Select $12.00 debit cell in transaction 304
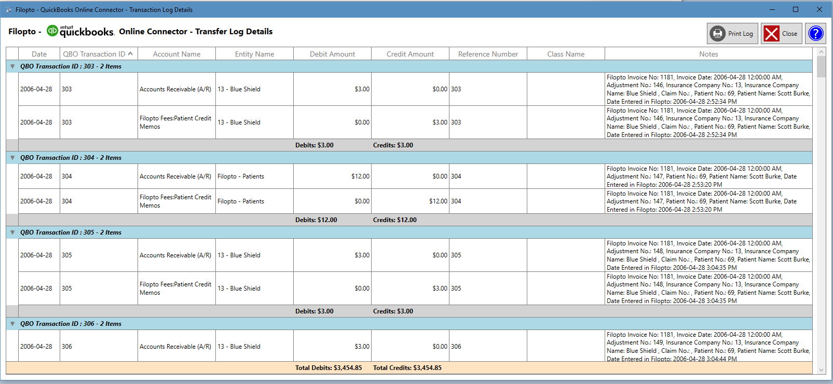Screen dimensions: 833x384 coord(332,176)
